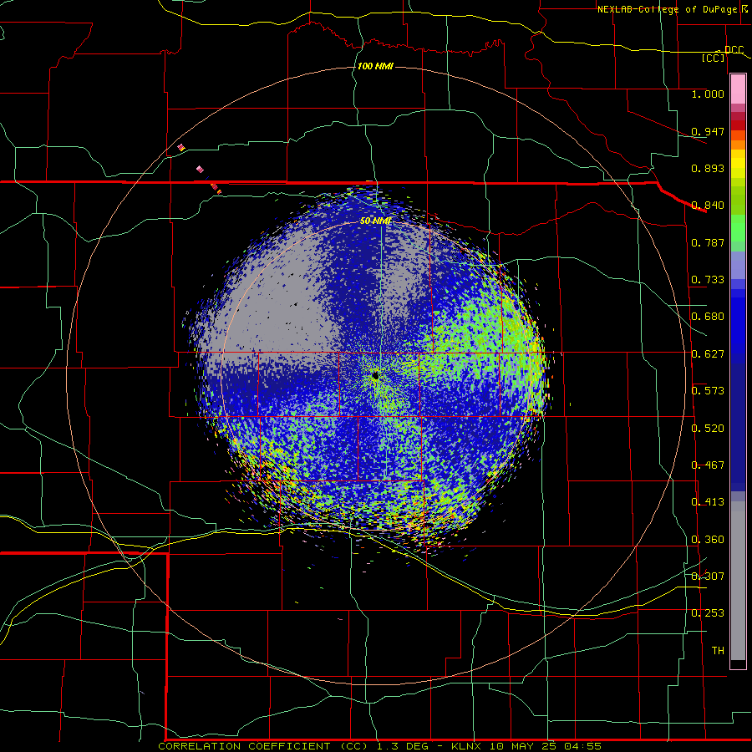The width and height of the screenshot is (752, 752).
Task: Click the 0.947 color scale label
Action: pos(708,131)
